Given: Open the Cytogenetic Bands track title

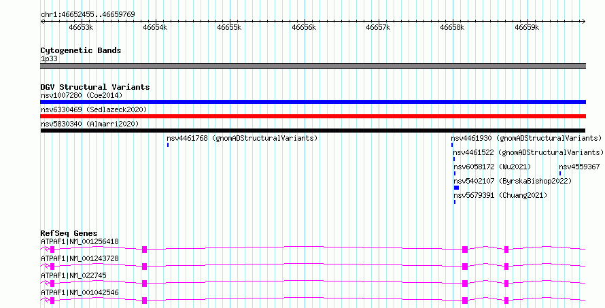Looking at the screenshot, I should [81, 50].
